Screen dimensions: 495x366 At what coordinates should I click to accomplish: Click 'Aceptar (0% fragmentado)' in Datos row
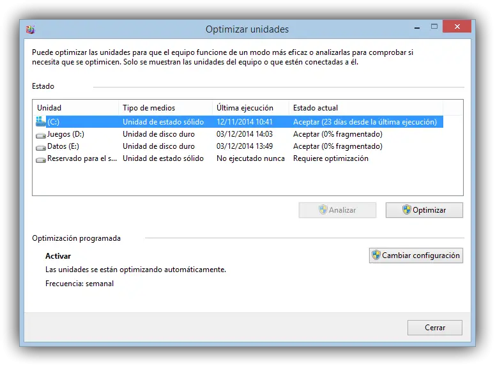tap(337, 146)
